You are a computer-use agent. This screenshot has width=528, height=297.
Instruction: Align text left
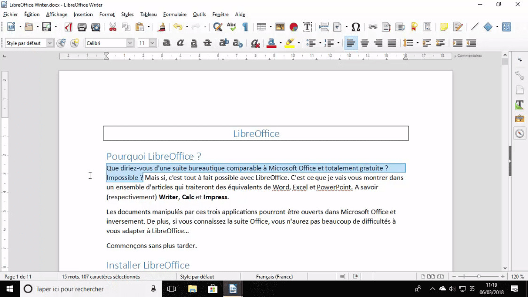(x=351, y=43)
